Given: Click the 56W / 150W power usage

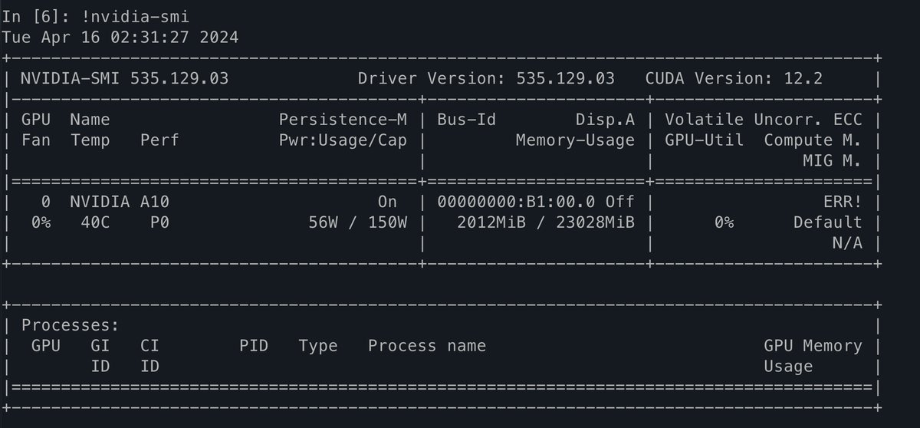Looking at the screenshot, I should [x=358, y=222].
